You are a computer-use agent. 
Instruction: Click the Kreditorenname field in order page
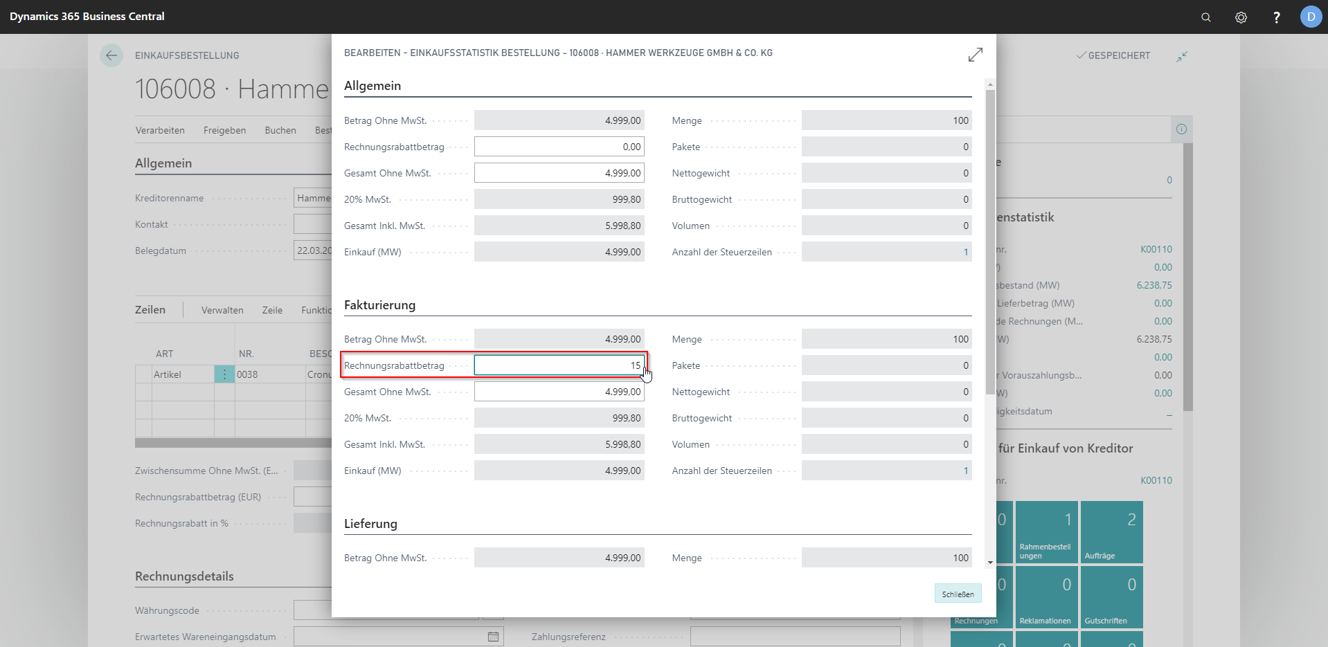coord(313,198)
